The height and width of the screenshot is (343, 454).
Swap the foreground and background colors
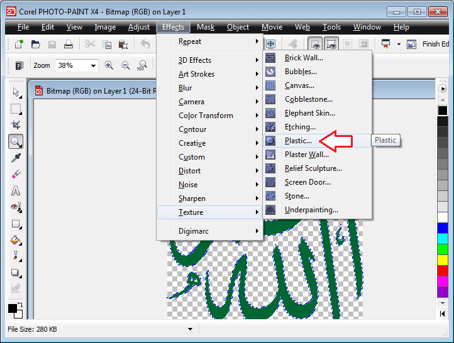[19, 305]
